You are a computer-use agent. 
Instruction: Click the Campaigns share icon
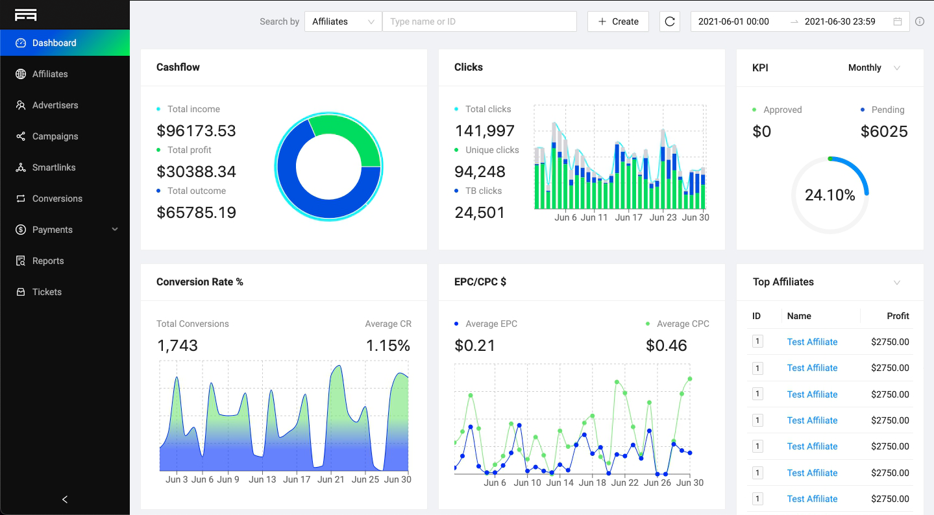pyautogui.click(x=21, y=136)
